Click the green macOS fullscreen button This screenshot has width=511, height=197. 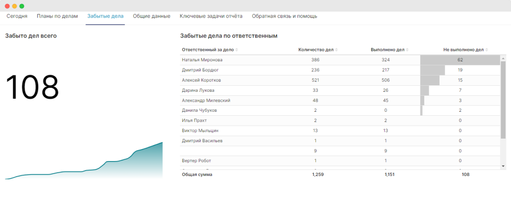pyautogui.click(x=22, y=6)
